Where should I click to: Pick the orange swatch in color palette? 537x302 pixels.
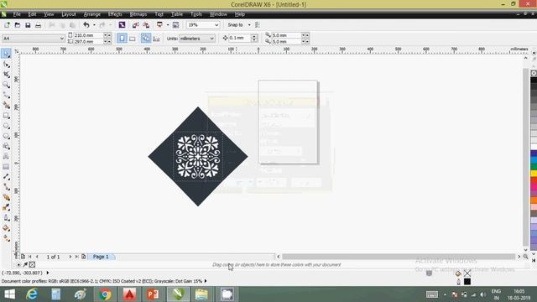point(534,200)
